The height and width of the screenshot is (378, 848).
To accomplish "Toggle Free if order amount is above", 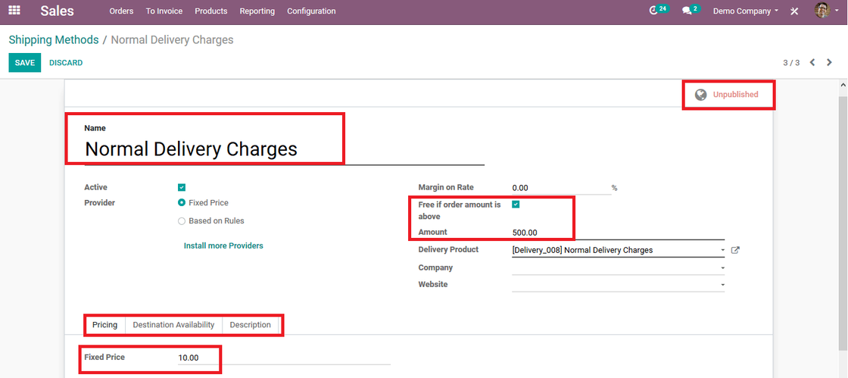I will [516, 205].
